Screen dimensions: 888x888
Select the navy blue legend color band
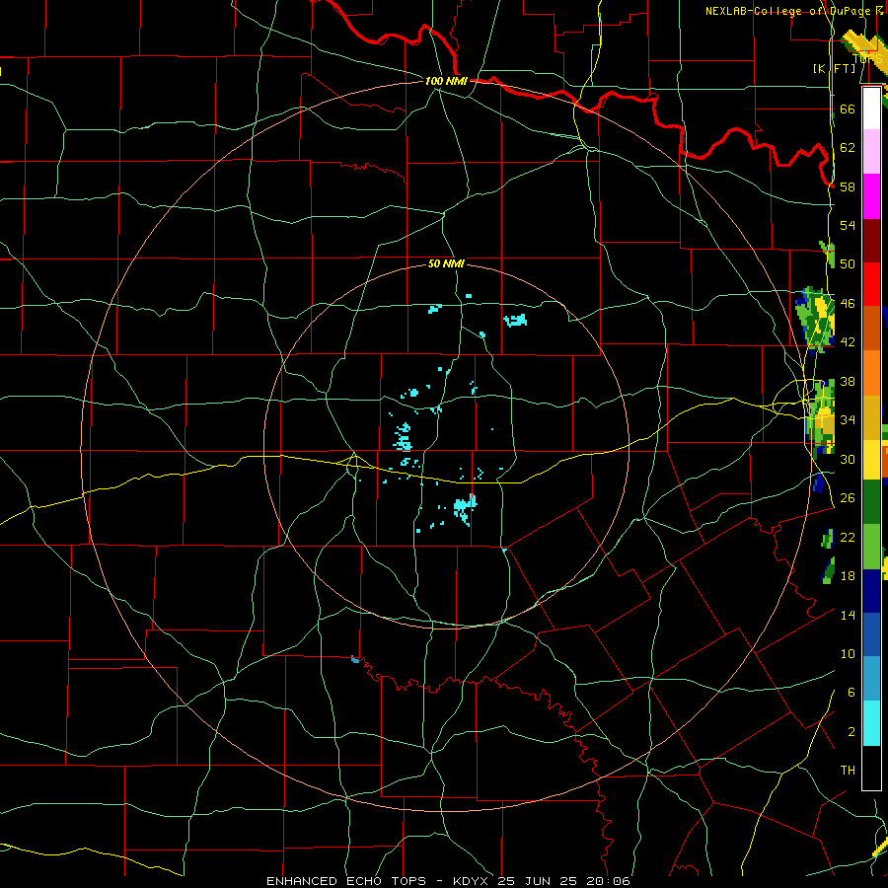click(x=871, y=591)
